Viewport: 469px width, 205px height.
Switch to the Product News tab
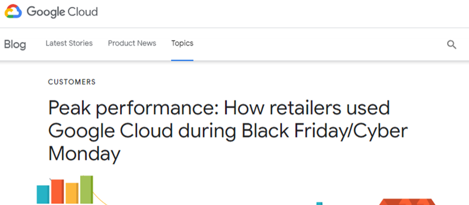coord(132,43)
